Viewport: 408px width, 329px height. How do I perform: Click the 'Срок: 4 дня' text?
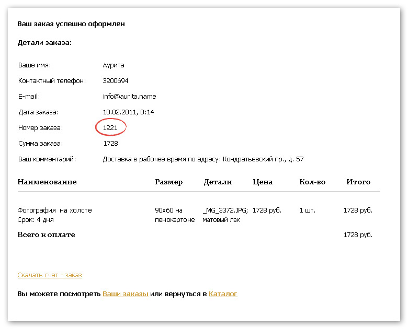[x=36, y=220]
